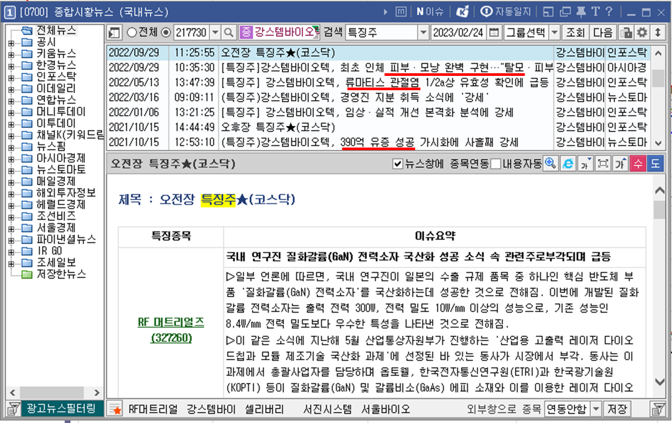Click the 강스템바이오텍 stock name field
This screenshot has width=672, height=423.
(x=280, y=32)
